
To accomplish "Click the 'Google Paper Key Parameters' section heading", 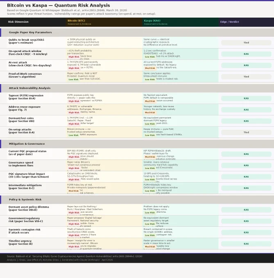I will (30, 32).
